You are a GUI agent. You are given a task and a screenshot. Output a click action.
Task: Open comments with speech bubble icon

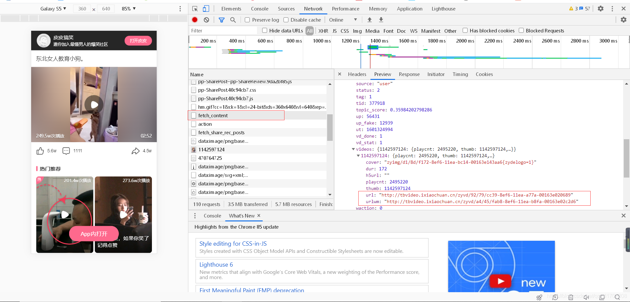coord(66,151)
